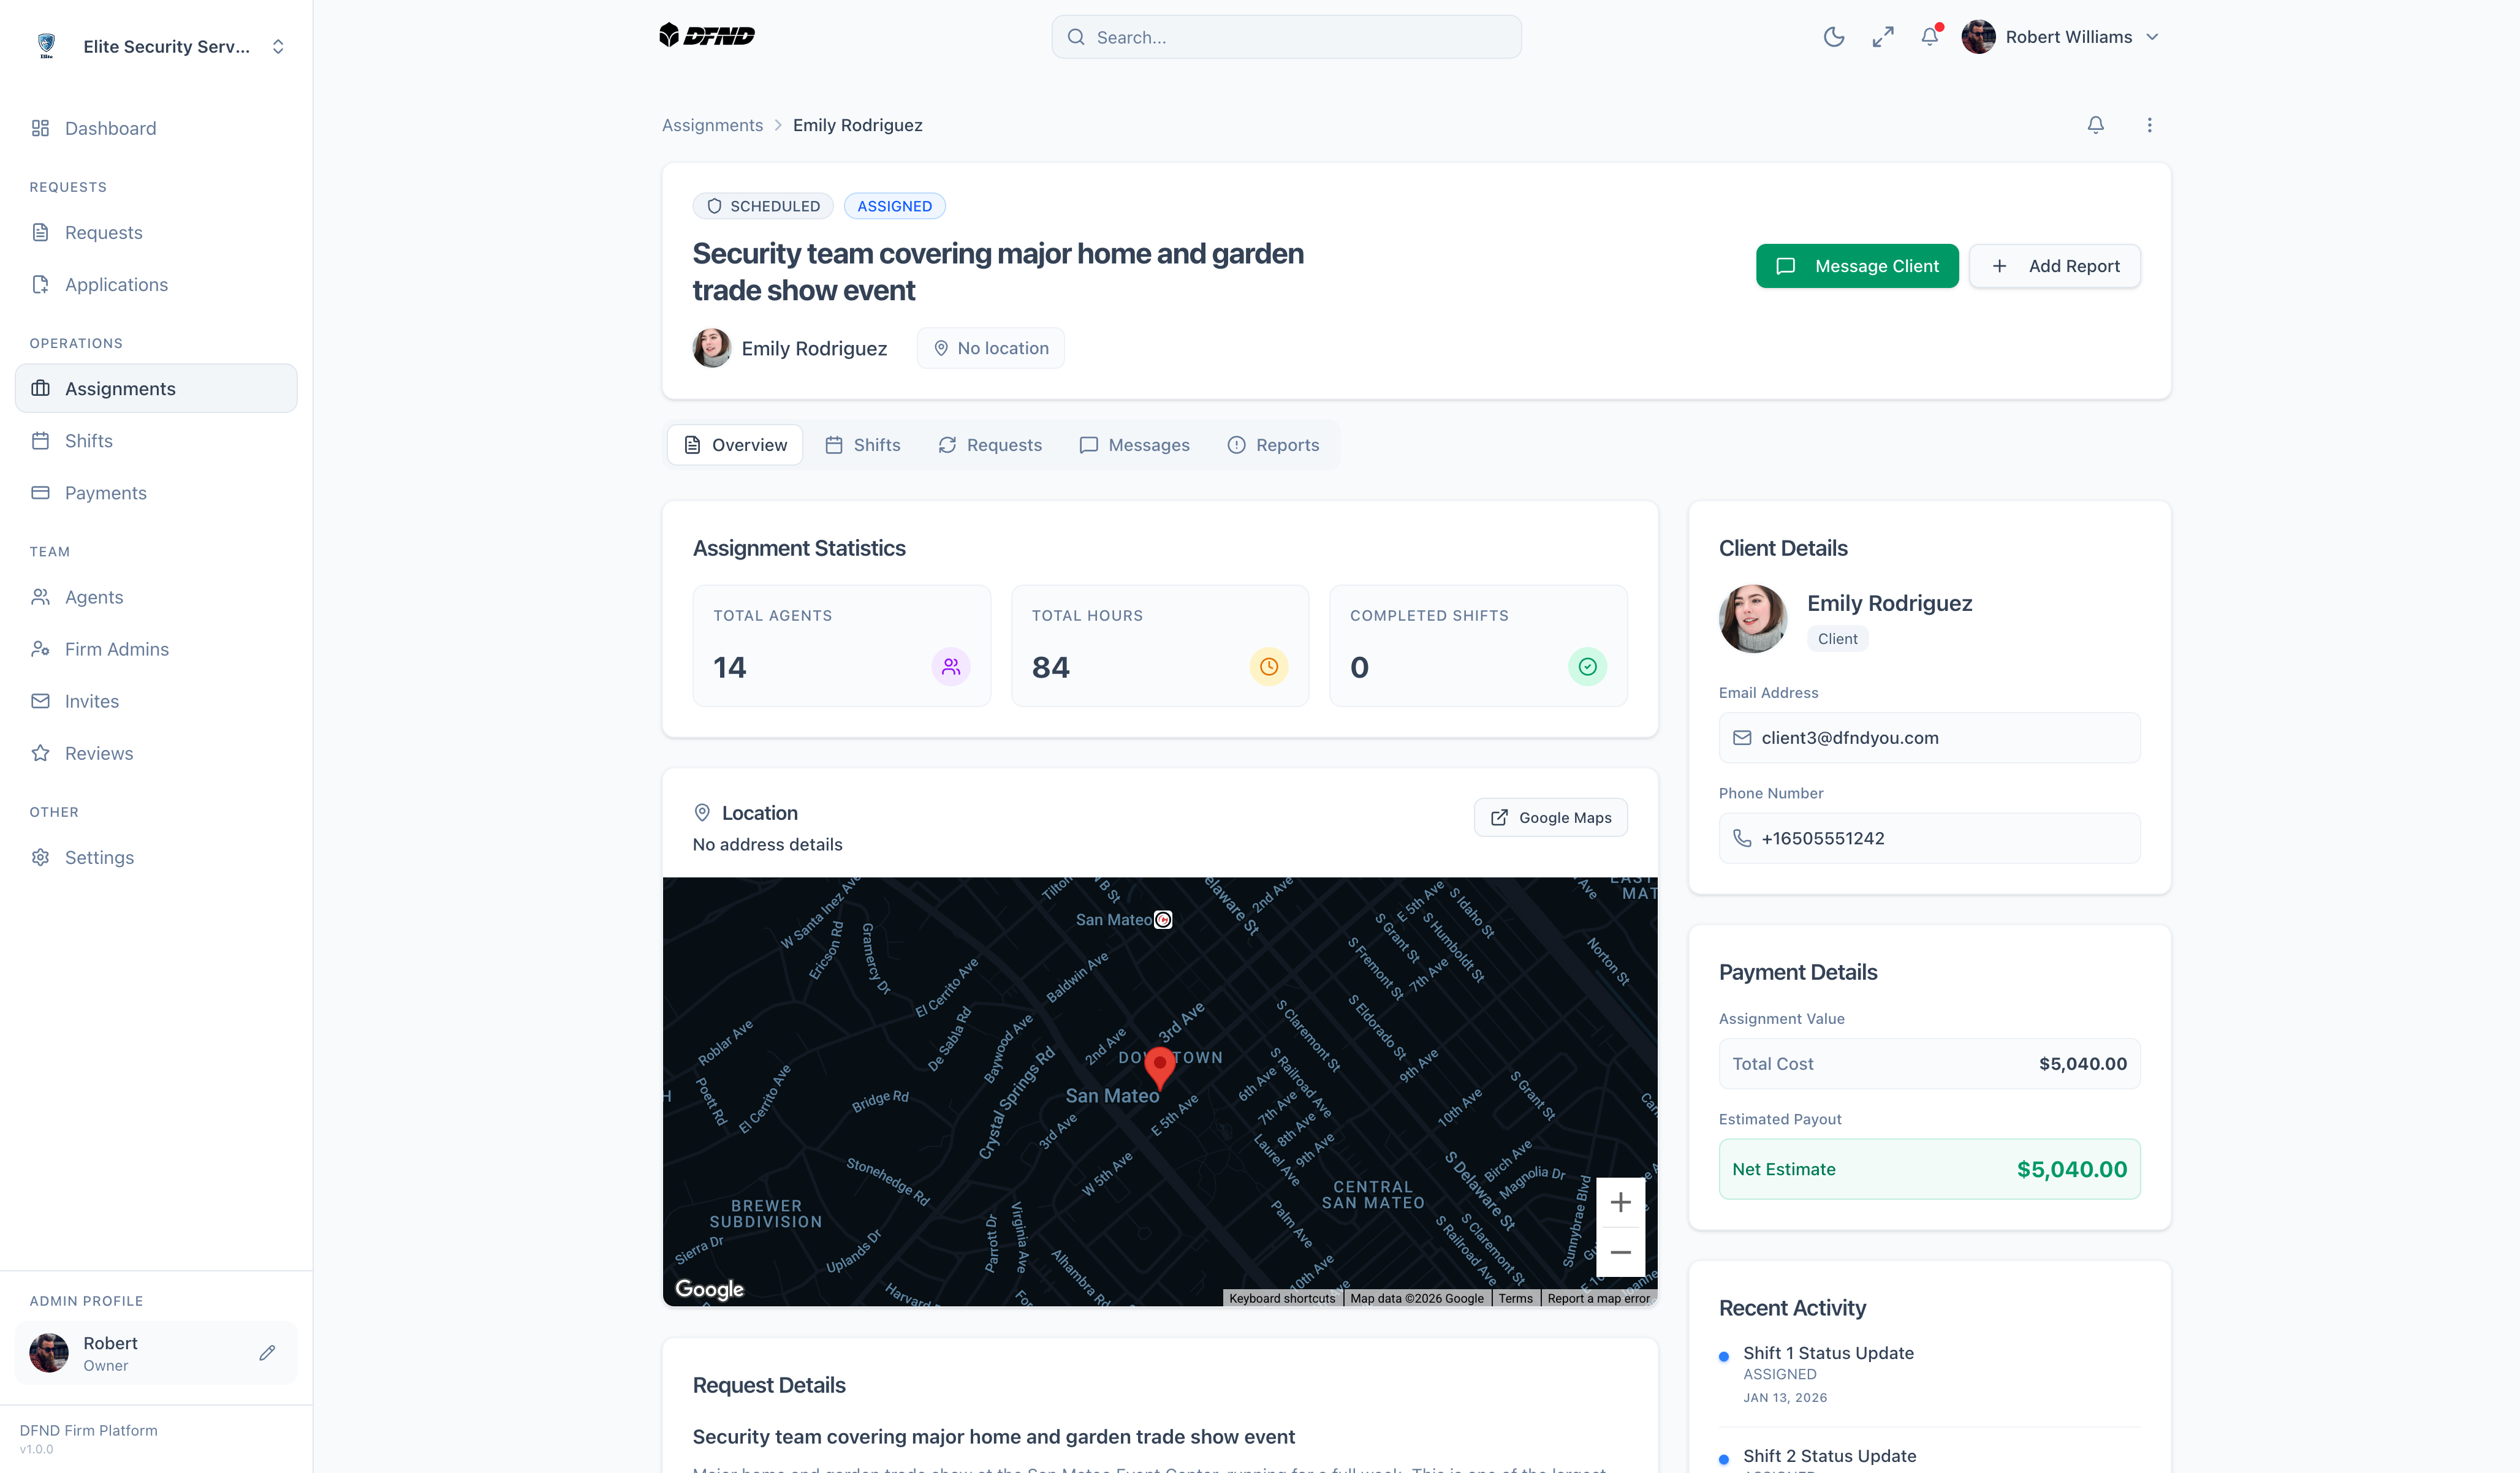Viewport: 2520px width, 1473px height.
Task: Click the Assignments breadcrumb link
Action: pos(712,125)
